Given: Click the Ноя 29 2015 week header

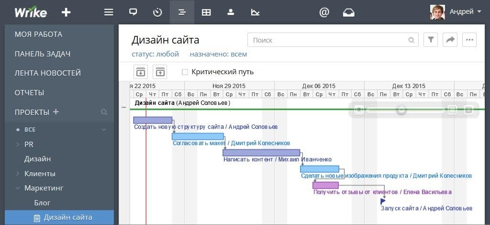Looking at the screenshot, I should point(229,86).
